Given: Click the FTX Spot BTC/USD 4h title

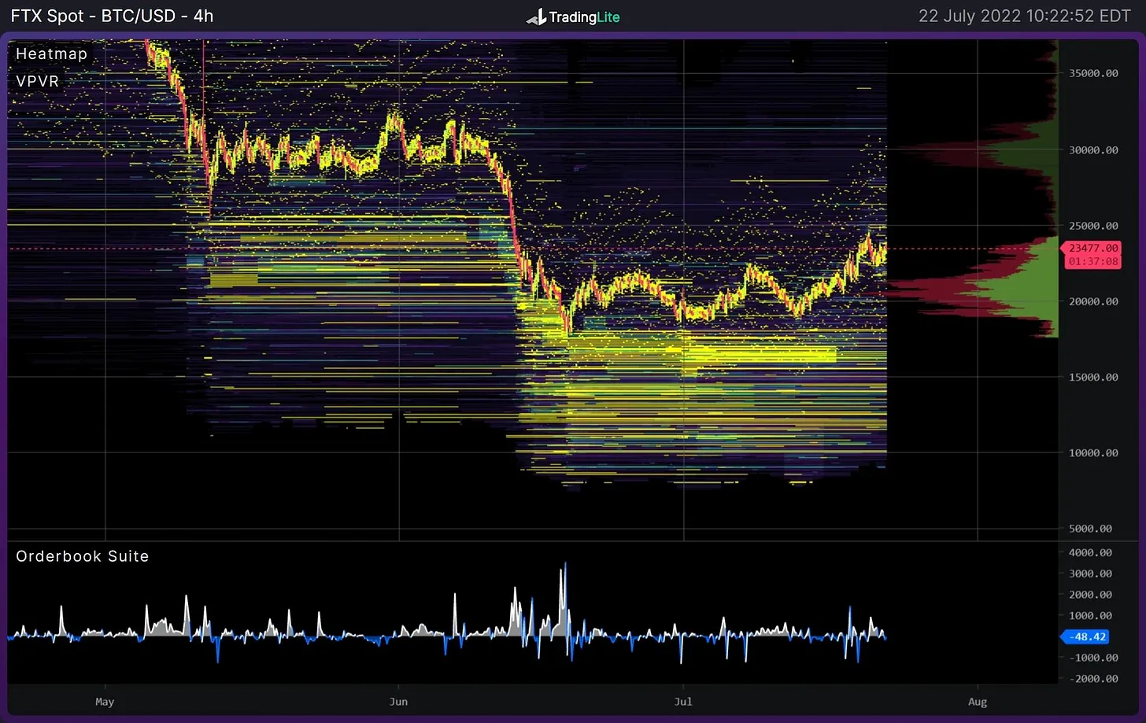Looking at the screenshot, I should click(x=112, y=16).
